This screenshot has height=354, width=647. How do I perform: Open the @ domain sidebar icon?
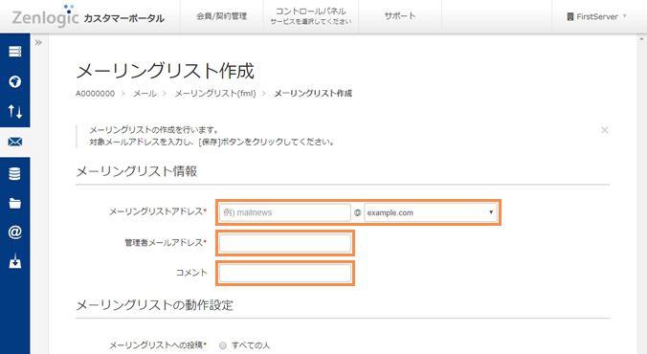coord(15,232)
